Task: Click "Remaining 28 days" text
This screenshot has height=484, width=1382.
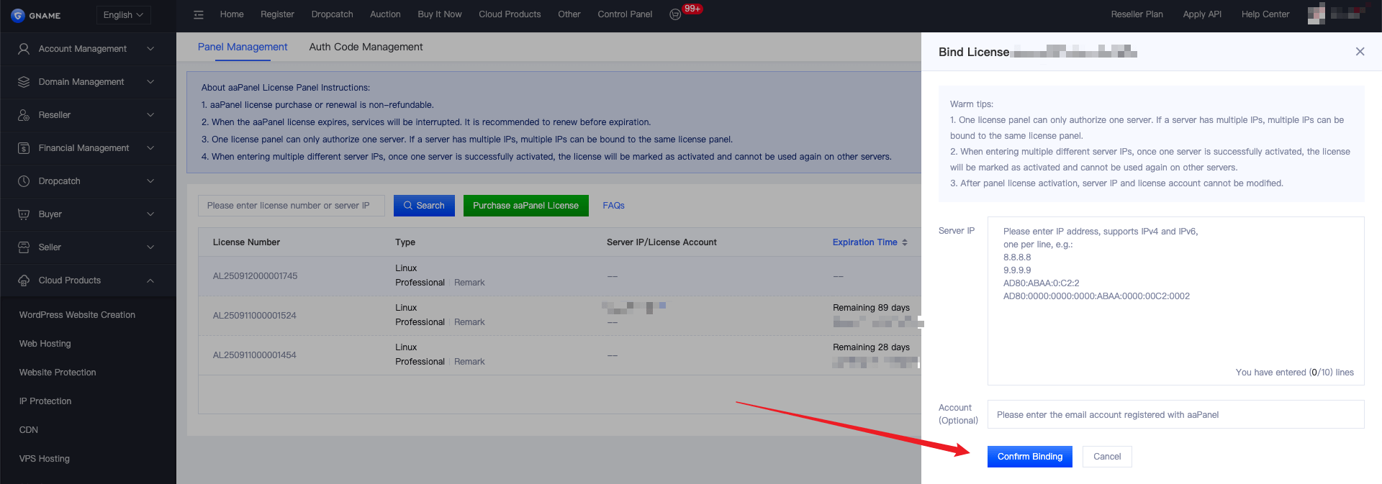Action: (871, 347)
